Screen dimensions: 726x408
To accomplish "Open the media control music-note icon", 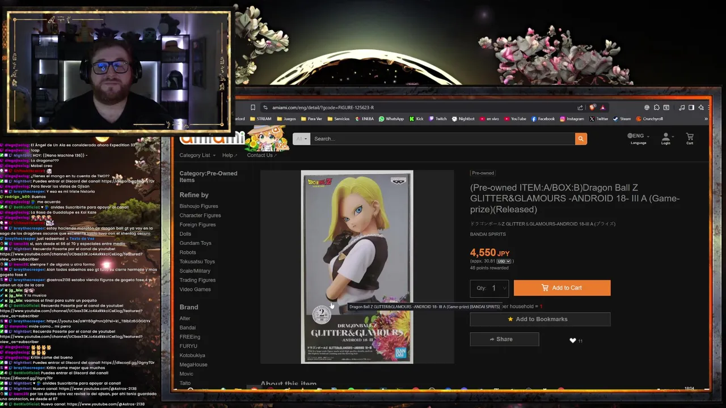I will pyautogui.click(x=682, y=107).
